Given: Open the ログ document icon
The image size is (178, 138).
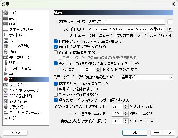Looking at the screenshot, I should tap(6, 118).
